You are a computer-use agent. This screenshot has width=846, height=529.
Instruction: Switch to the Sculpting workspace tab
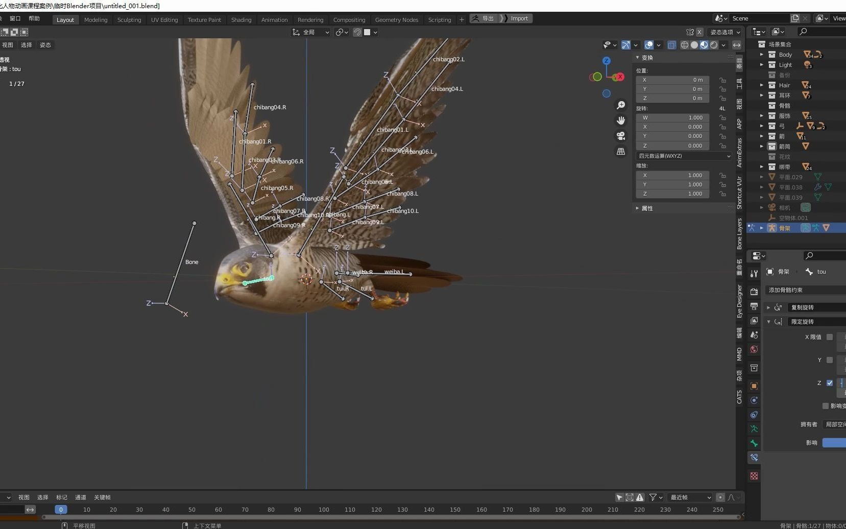coord(129,20)
